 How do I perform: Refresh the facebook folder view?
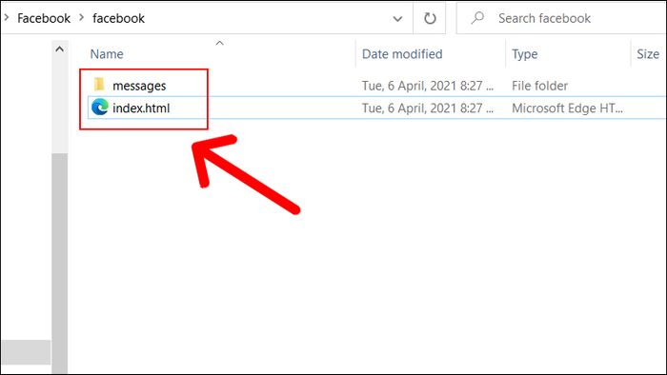430,18
